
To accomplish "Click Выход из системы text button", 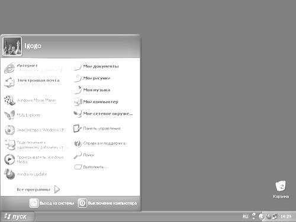I will pos(57,203).
